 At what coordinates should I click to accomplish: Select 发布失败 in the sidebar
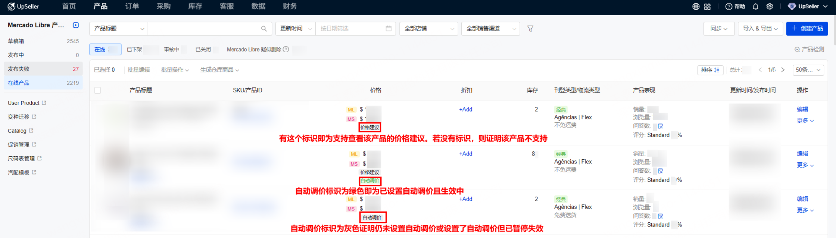click(x=19, y=69)
